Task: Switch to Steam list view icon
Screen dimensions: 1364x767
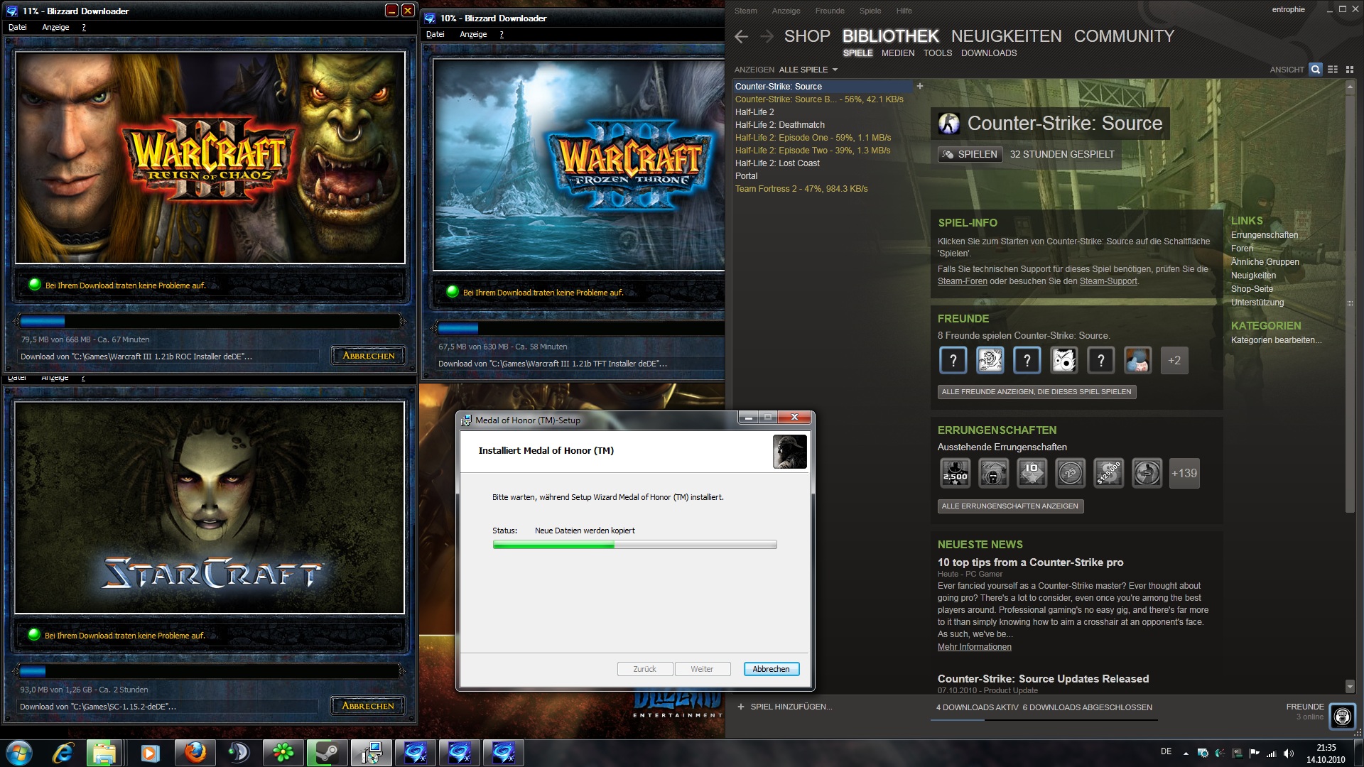Action: coord(1333,70)
